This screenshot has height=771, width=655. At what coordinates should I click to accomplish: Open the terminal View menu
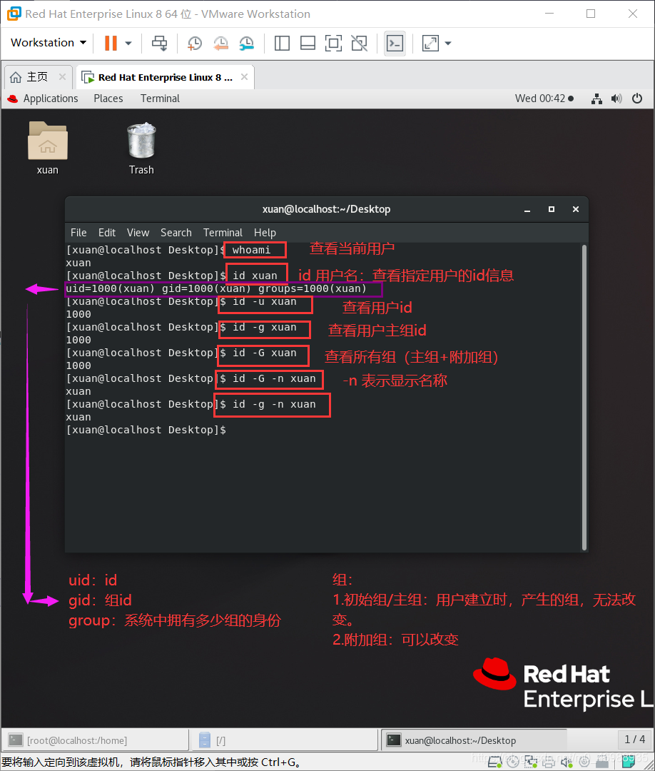point(138,233)
